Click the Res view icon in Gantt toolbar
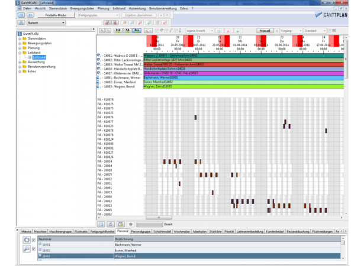This screenshot has height=266, width=364. pos(137,31)
